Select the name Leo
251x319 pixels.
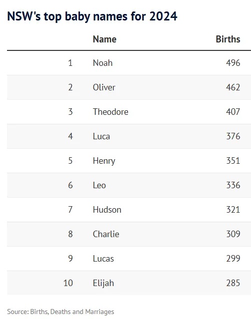pos(99,185)
